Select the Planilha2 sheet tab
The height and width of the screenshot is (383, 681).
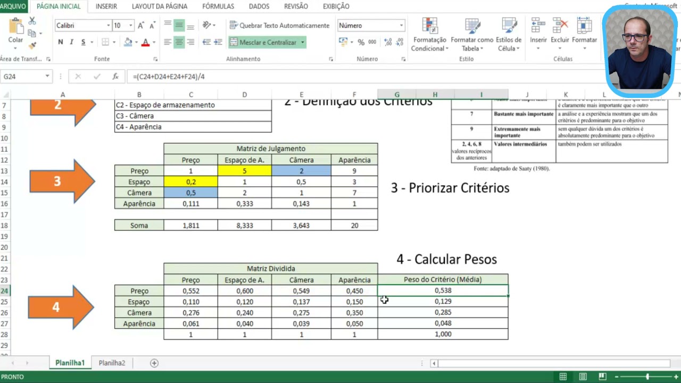[x=112, y=363]
